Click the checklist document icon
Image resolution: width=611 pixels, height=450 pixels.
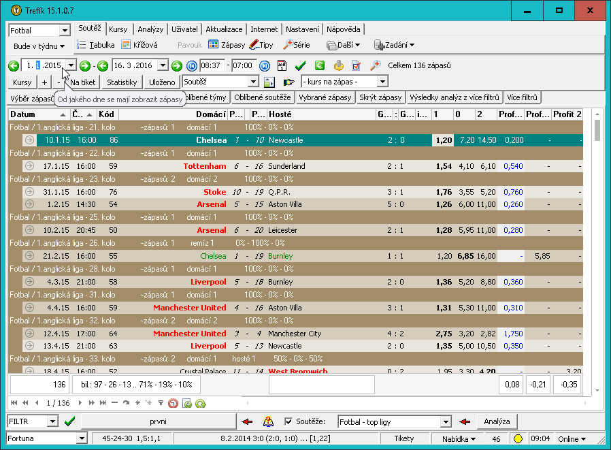pyautogui.click(x=356, y=65)
